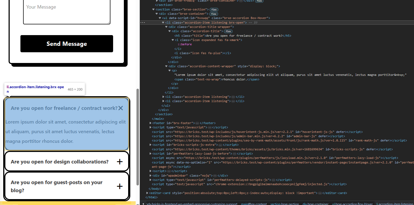Select the i icon fas fa-plus line

click(203, 53)
